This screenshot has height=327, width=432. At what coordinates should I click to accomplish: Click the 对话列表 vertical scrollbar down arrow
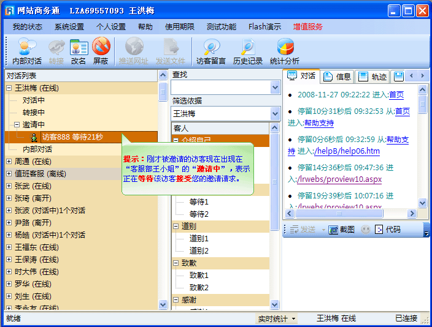(163, 304)
